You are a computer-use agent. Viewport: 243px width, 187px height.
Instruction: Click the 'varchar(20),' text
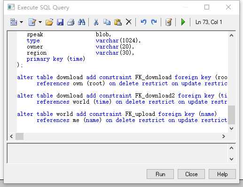click(x=115, y=47)
